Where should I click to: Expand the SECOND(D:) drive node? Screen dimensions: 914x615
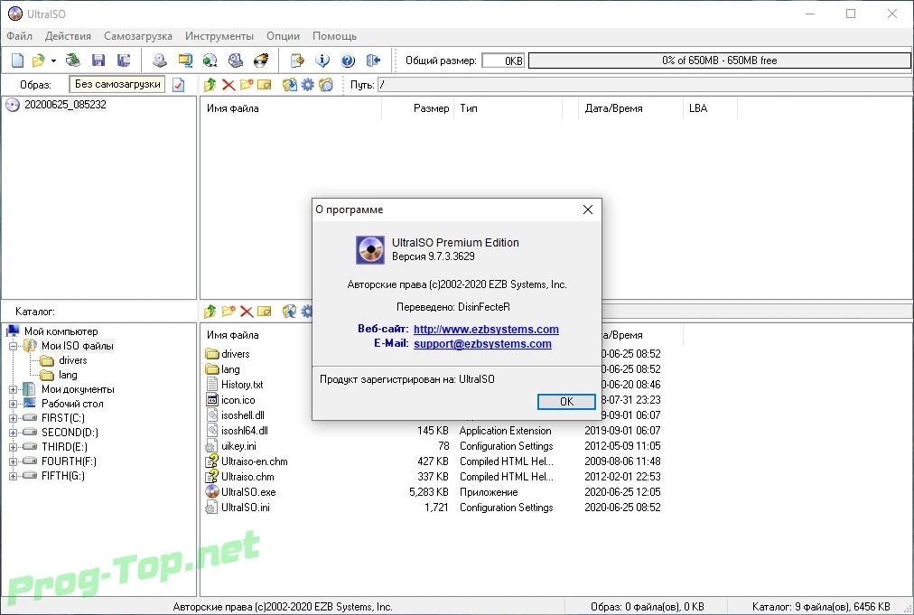(13, 433)
